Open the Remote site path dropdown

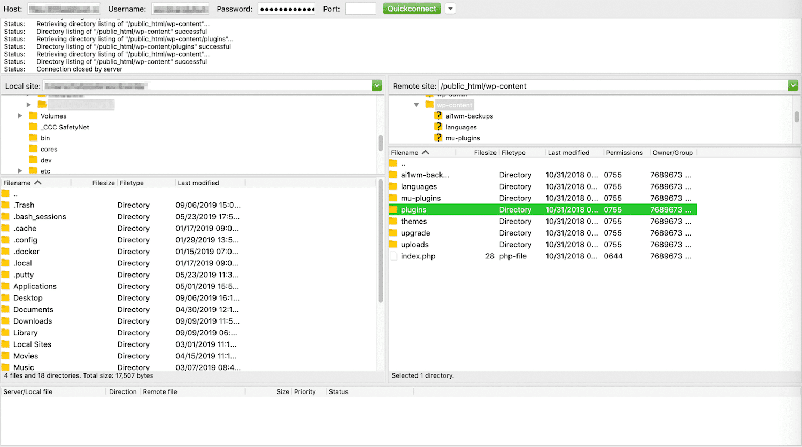click(793, 85)
